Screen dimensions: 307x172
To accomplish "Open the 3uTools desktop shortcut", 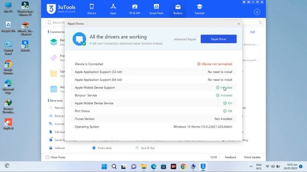I will pyautogui.click(x=25, y=46).
